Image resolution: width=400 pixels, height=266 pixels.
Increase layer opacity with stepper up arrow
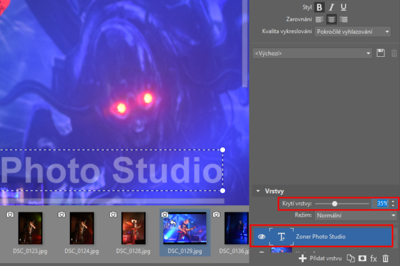(393, 201)
